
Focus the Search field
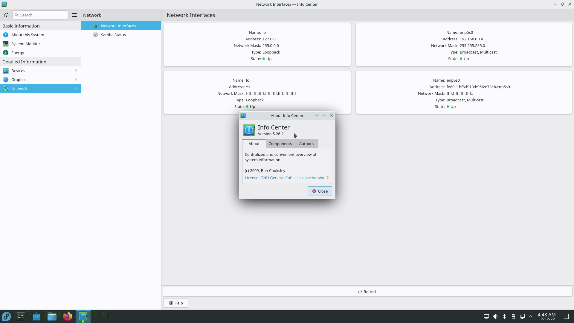point(40,15)
